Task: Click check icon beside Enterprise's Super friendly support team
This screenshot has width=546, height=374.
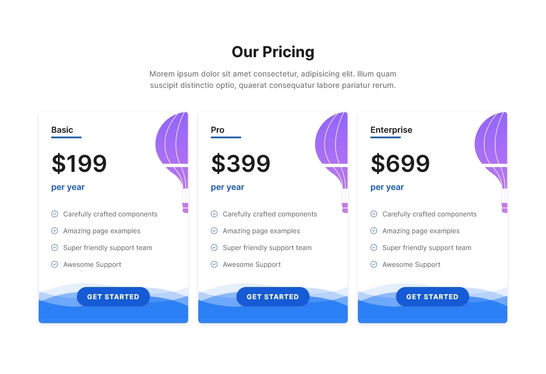Action: pos(374,248)
